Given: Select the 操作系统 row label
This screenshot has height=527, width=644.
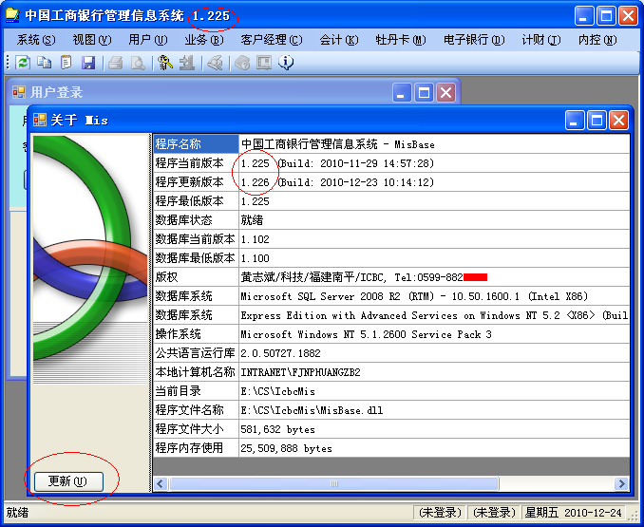Looking at the screenshot, I should pos(196,334).
